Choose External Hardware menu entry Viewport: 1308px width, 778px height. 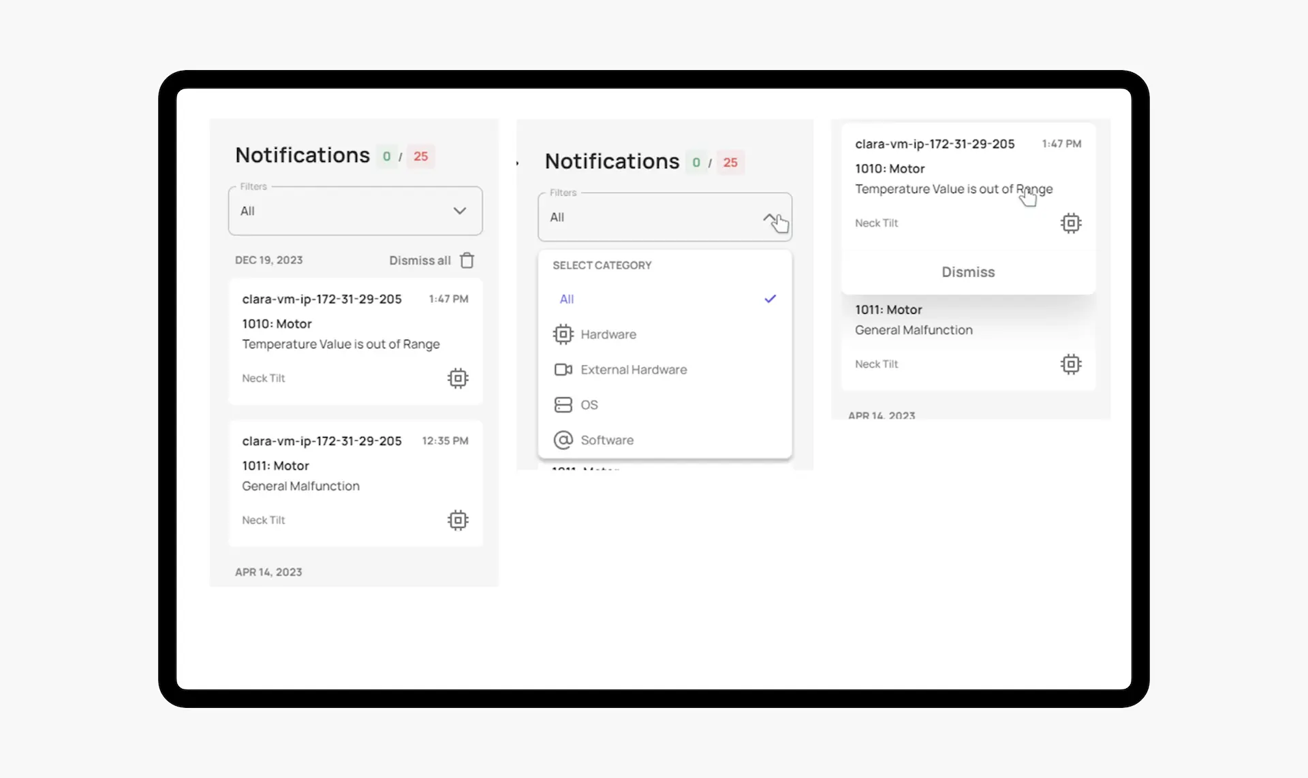tap(634, 370)
